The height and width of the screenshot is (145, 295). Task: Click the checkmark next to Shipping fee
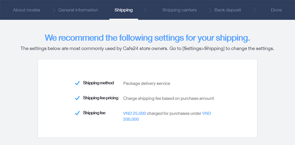click(x=77, y=113)
